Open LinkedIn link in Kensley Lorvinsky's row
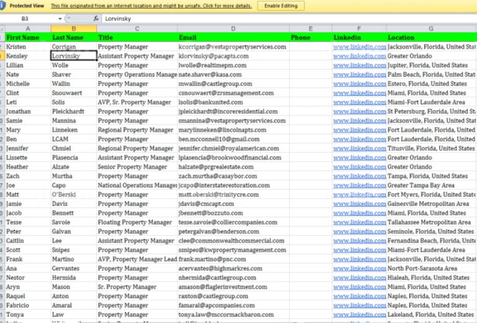 click(359, 56)
